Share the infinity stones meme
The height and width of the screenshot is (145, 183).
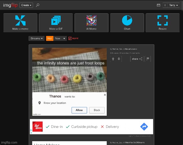(x=137, y=59)
